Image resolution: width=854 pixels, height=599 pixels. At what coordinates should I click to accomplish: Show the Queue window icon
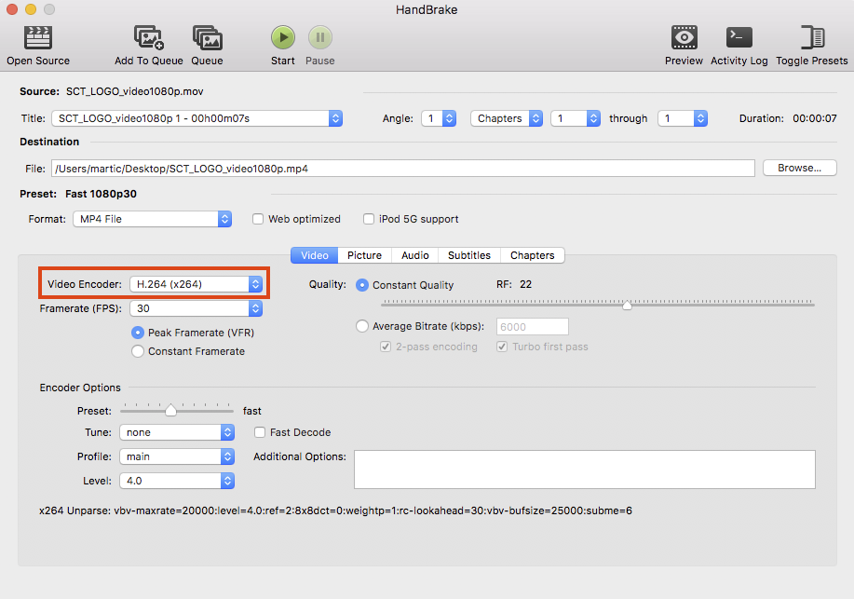coord(207,37)
